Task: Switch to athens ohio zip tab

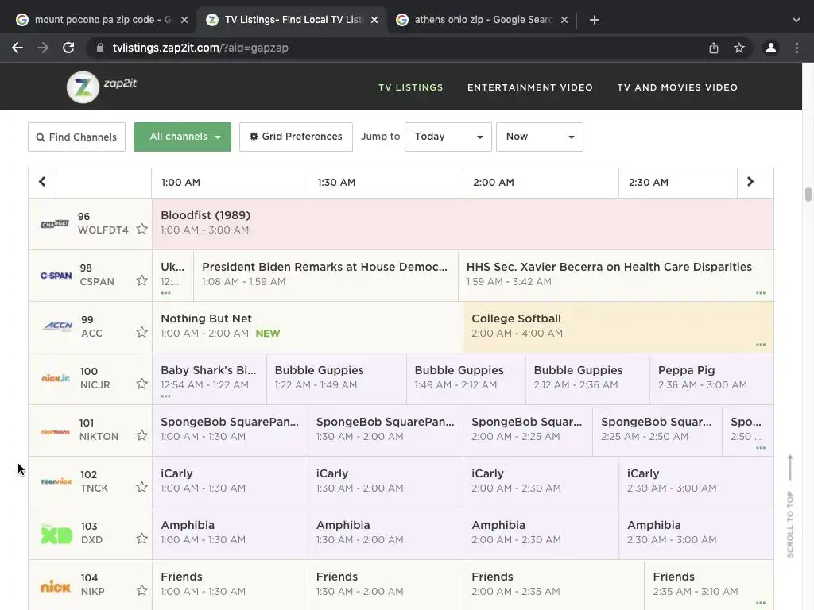Action: (483, 20)
